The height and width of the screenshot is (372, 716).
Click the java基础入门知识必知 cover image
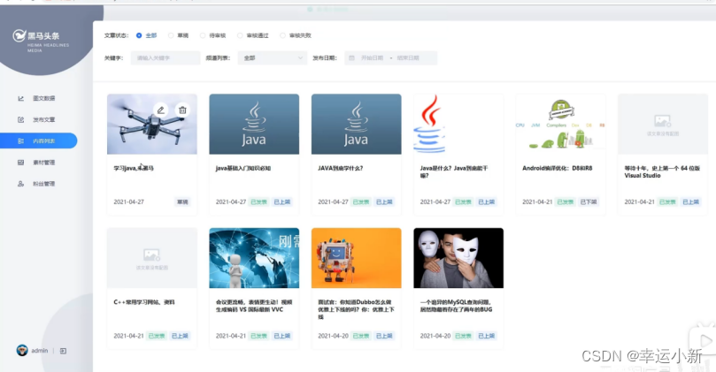point(254,124)
